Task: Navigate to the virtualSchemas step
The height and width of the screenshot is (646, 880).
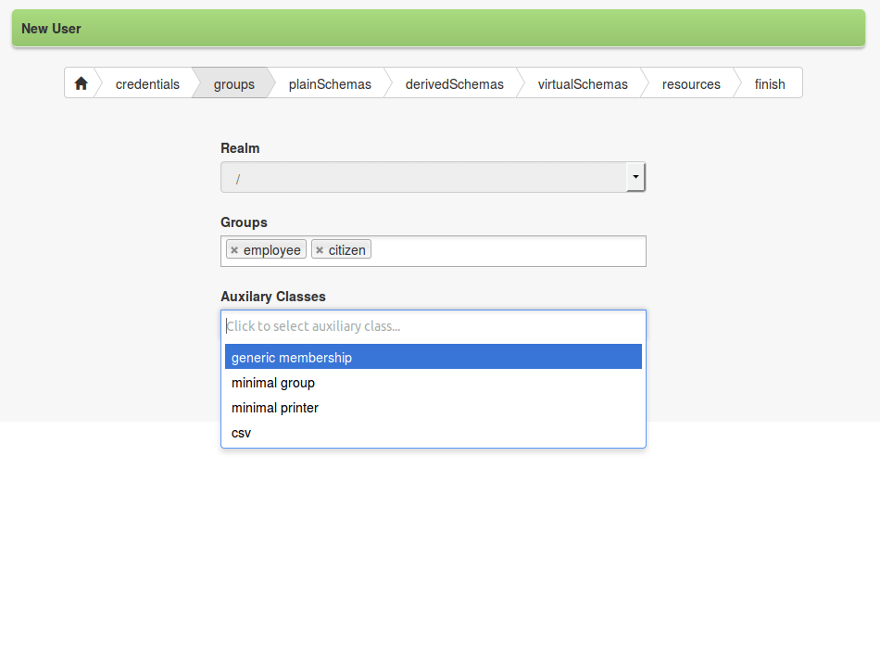Action: pos(583,84)
